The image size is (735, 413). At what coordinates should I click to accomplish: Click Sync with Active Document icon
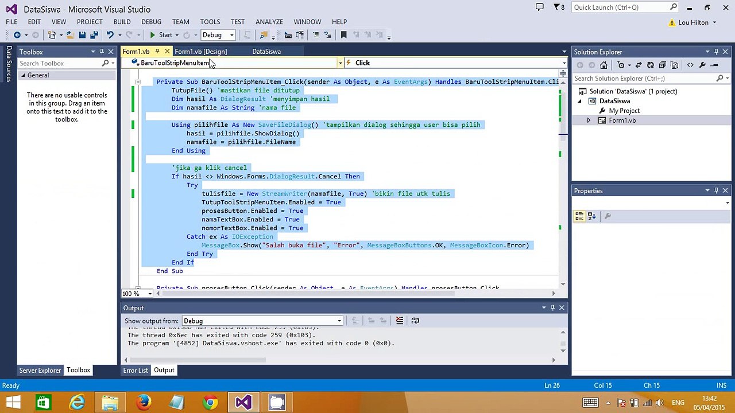pyautogui.click(x=639, y=65)
